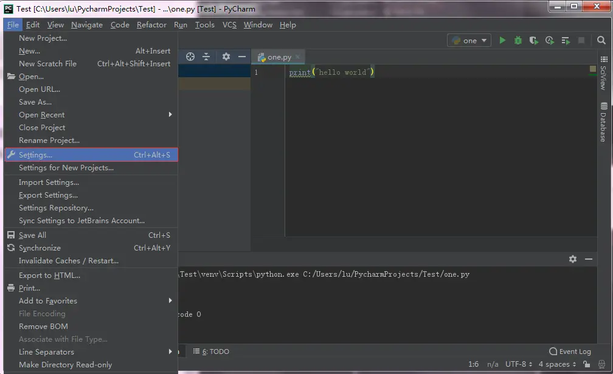The width and height of the screenshot is (613, 374).
Task: Click the profile run icon in the toolbar
Action: click(550, 40)
